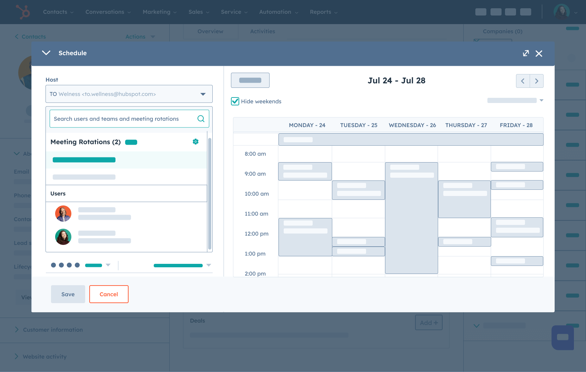Click the user profile avatar
Screen dimensions: 586x372
tap(562, 12)
